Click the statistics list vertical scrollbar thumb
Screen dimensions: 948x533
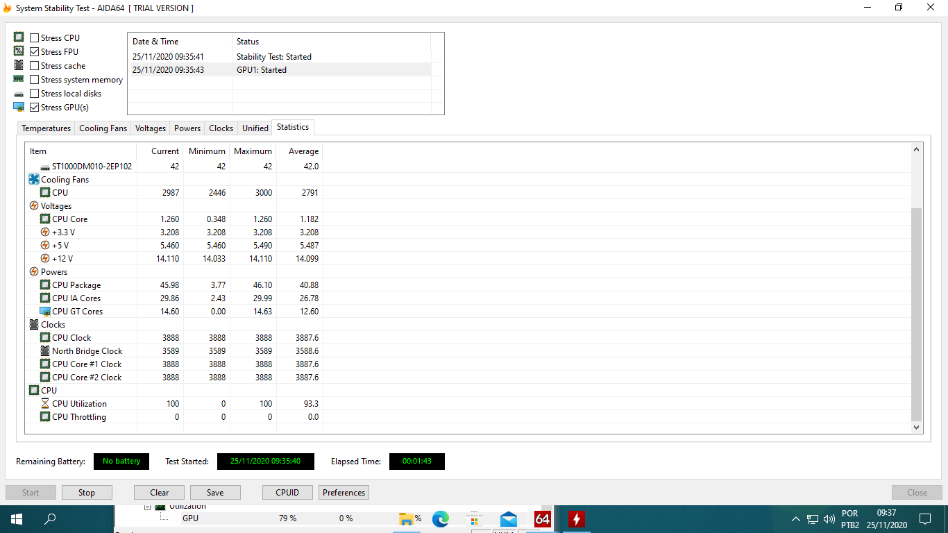click(x=917, y=314)
